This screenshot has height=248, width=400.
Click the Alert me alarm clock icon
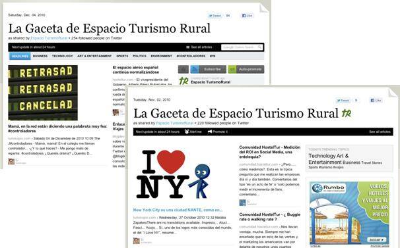[x=187, y=132]
